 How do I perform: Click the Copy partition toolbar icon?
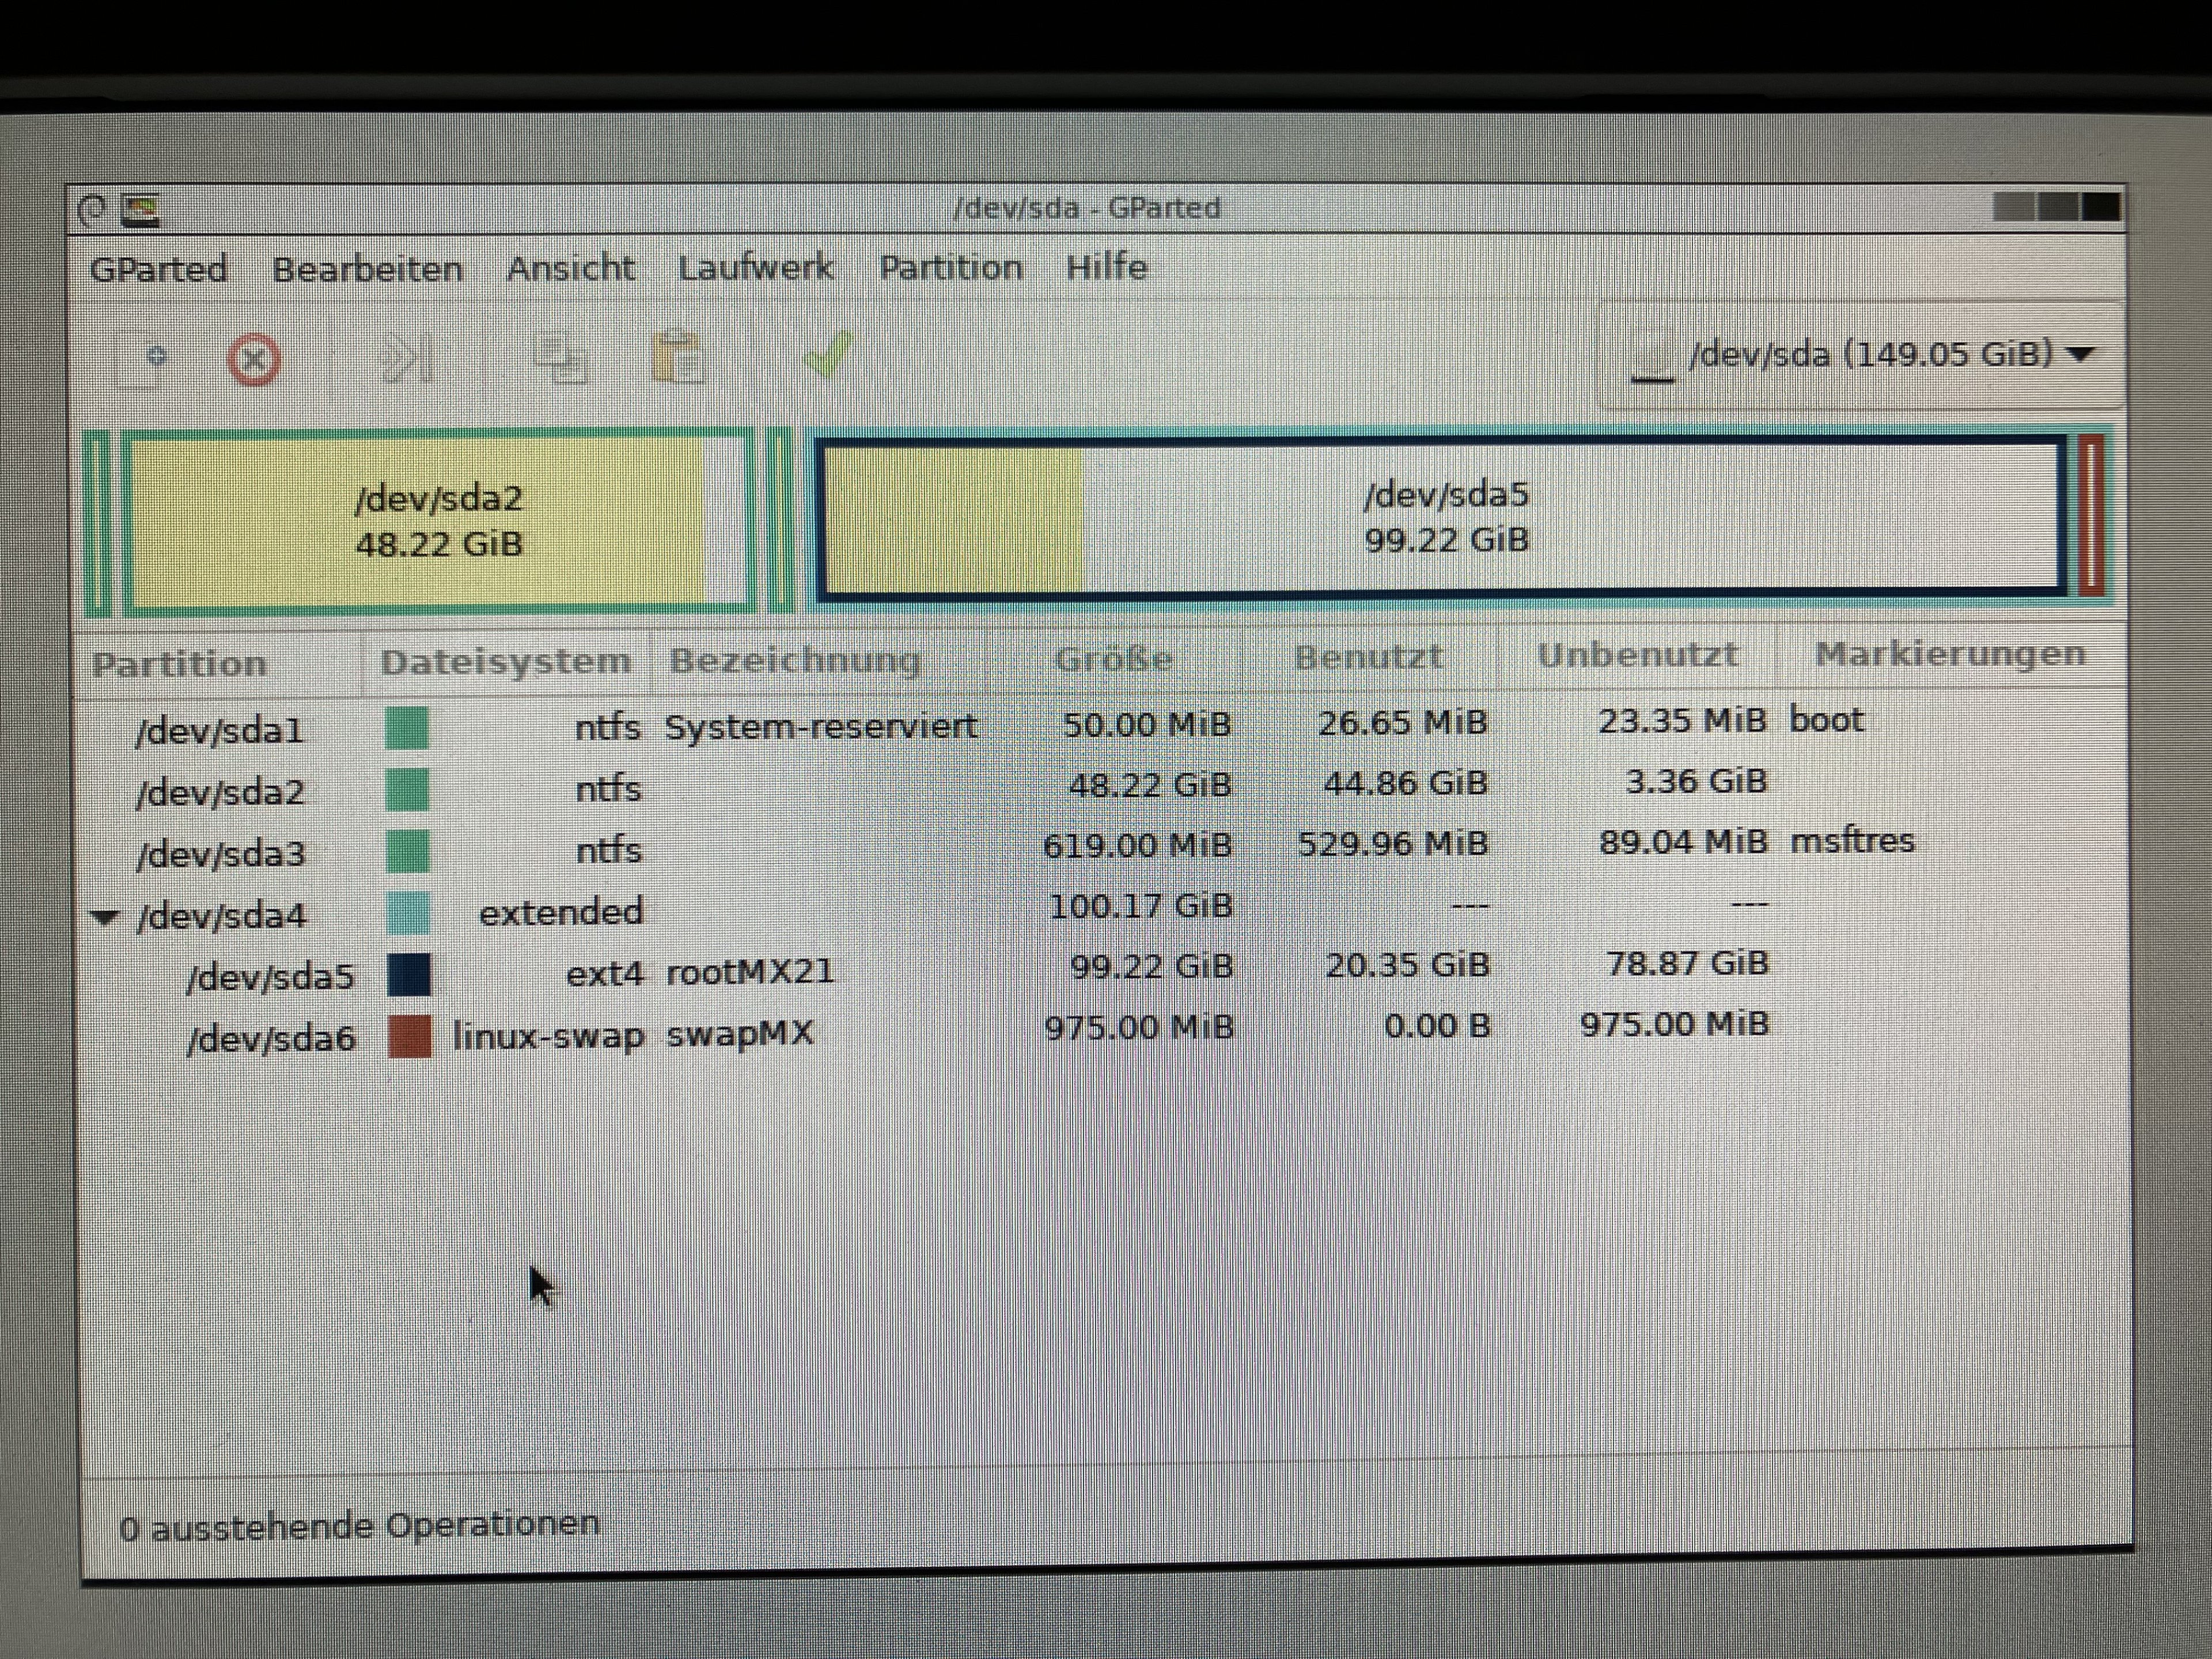click(x=561, y=359)
